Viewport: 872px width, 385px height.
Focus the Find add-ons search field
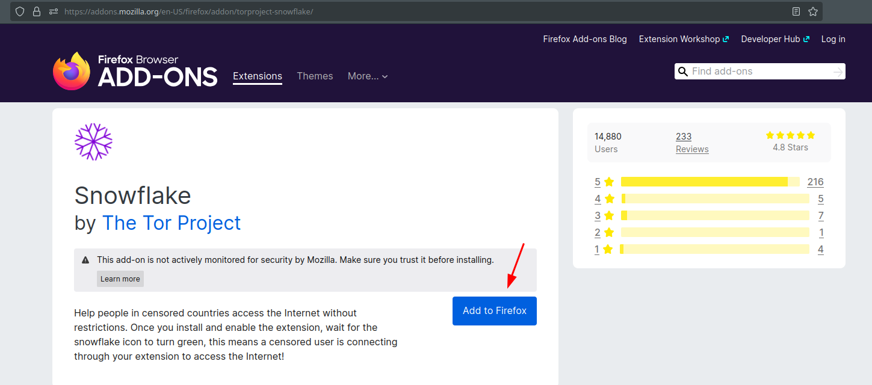[x=760, y=72]
